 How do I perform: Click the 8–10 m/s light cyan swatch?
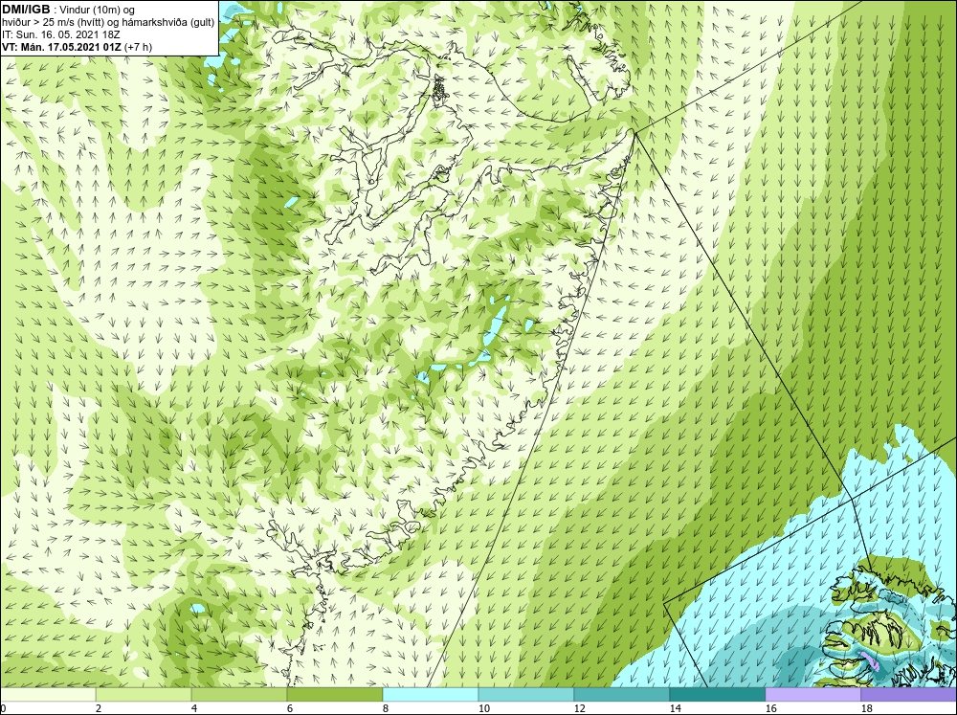tap(431, 695)
